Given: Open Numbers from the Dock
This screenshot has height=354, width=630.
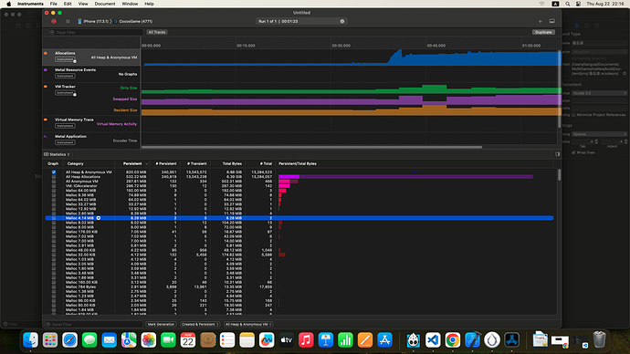Looking at the screenshot, I should coord(345,340).
